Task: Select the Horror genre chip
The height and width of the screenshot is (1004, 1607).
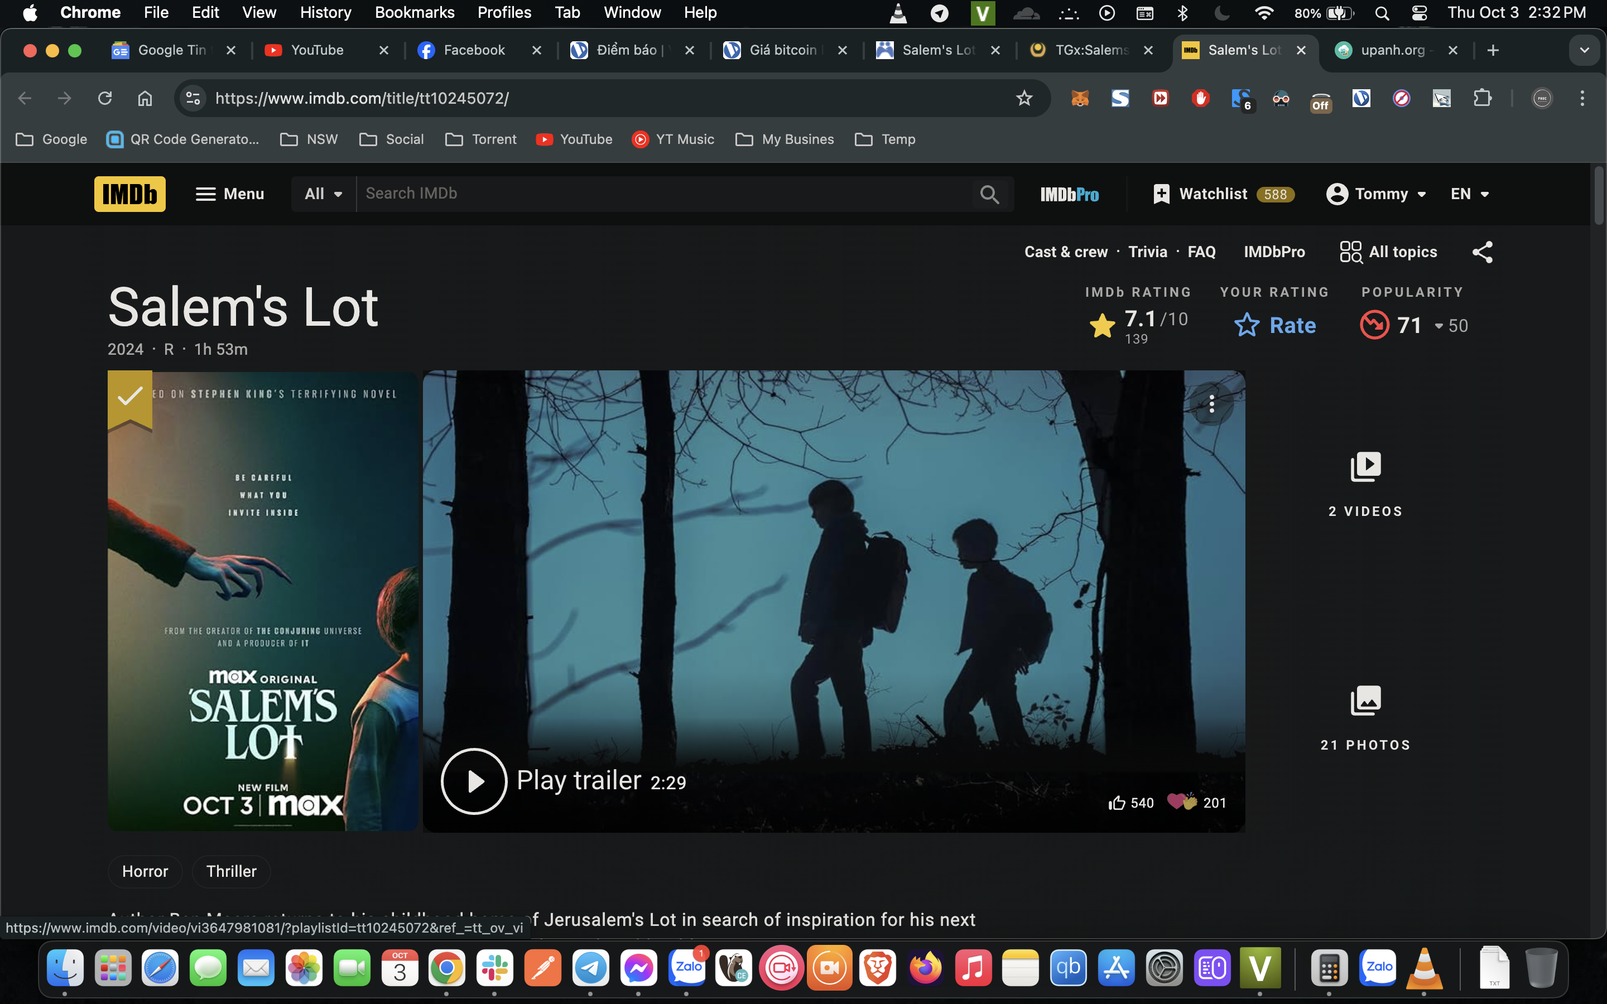Action: [145, 871]
